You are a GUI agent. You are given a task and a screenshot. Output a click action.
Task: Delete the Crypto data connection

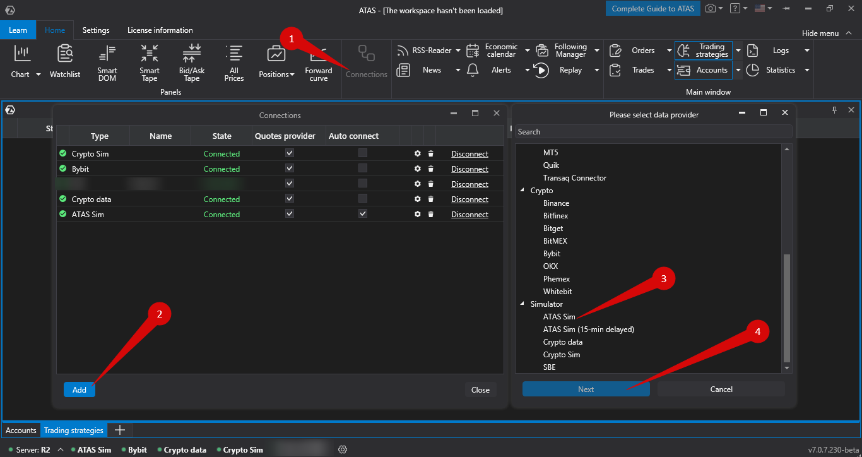(430, 199)
